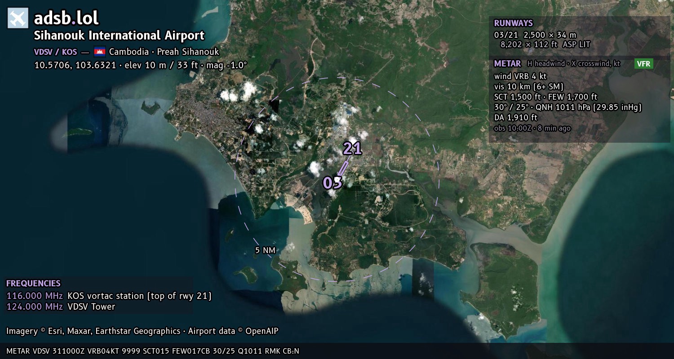Image resolution: width=674 pixels, height=359 pixels.
Task: Click the VDSV Tower frequency label
Action: pos(91,307)
